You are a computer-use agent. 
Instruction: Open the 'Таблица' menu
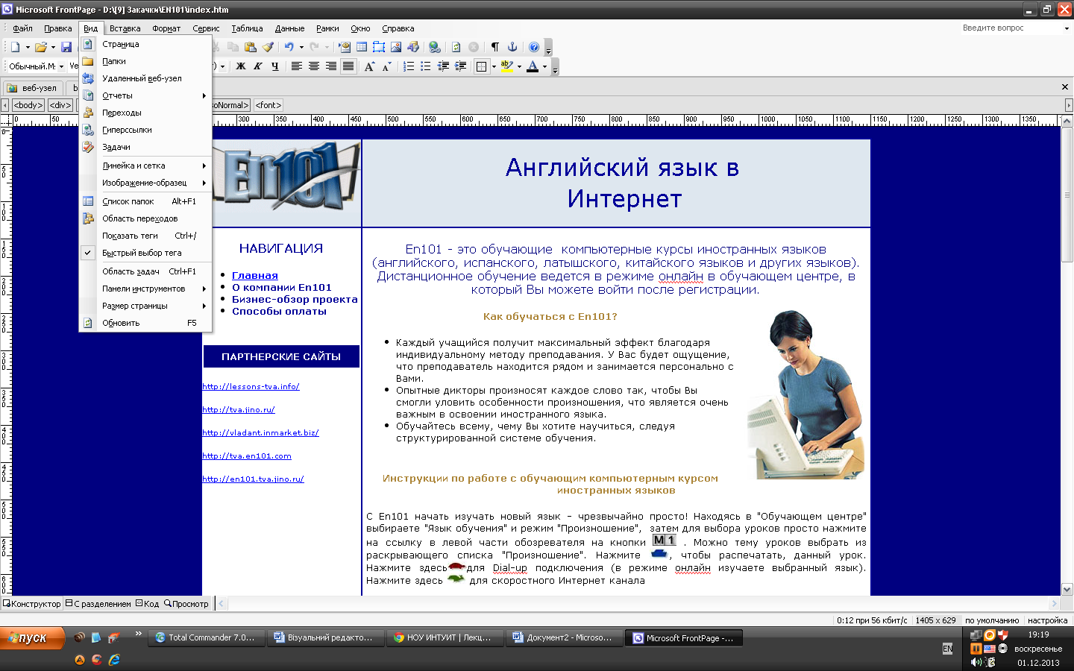tap(247, 28)
